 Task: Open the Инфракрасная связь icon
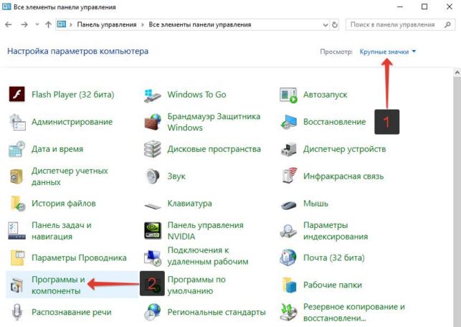pos(290,176)
